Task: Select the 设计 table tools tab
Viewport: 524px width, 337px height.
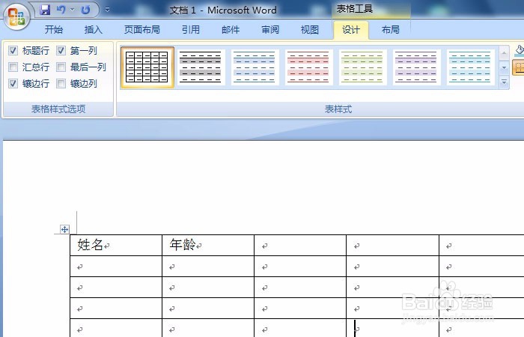Action: click(x=351, y=30)
